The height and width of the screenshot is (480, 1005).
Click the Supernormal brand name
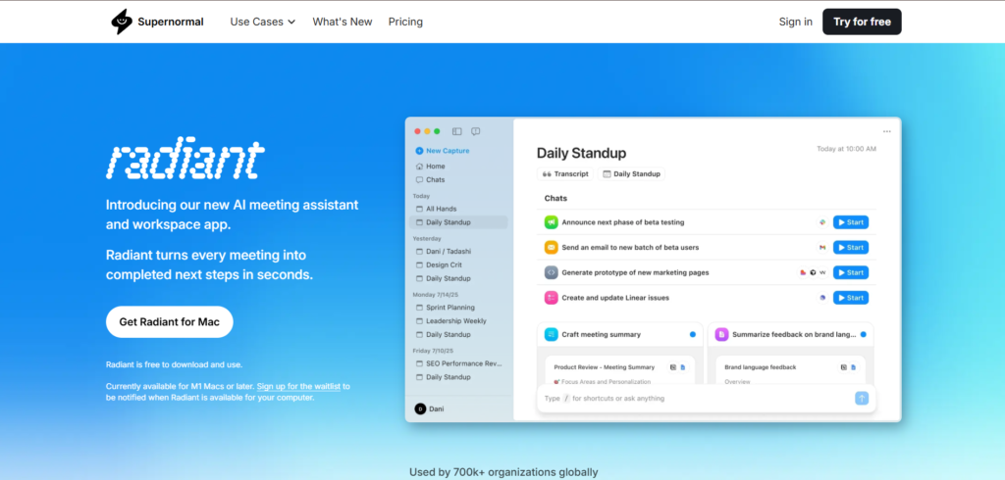pos(171,22)
